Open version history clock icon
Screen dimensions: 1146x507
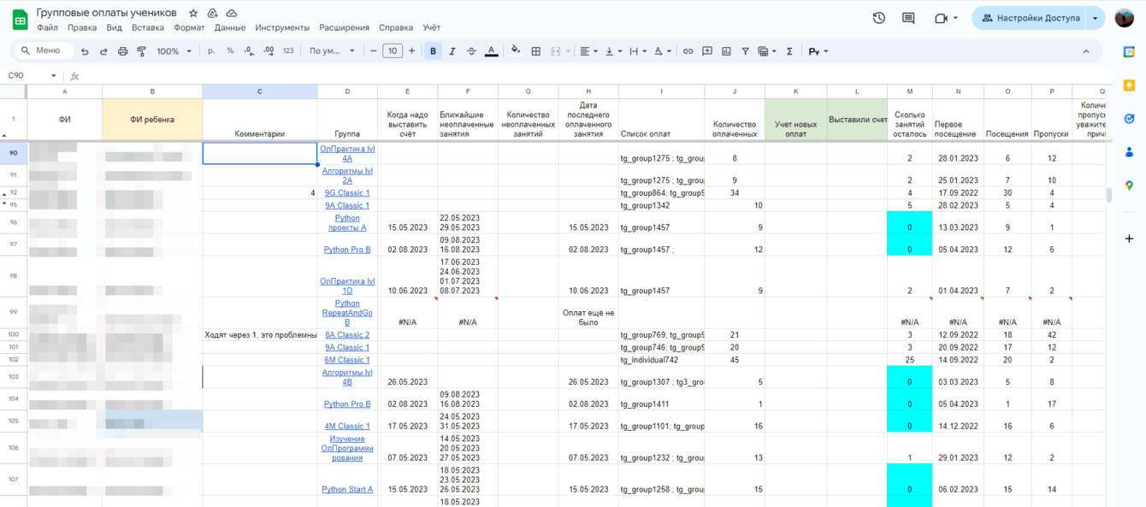[878, 18]
